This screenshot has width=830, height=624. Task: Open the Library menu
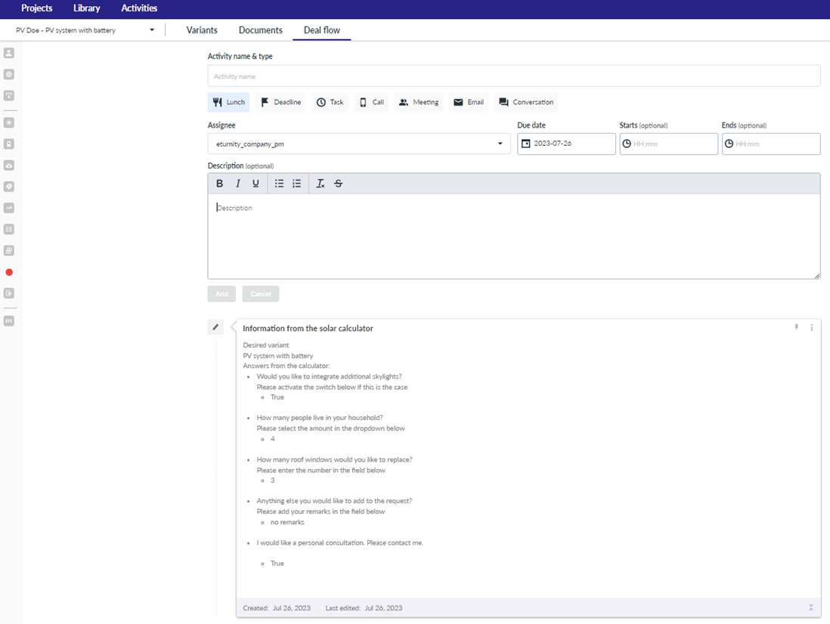pos(87,8)
